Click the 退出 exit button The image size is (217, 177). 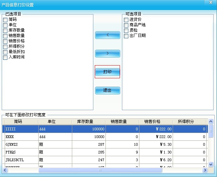[x=107, y=90]
